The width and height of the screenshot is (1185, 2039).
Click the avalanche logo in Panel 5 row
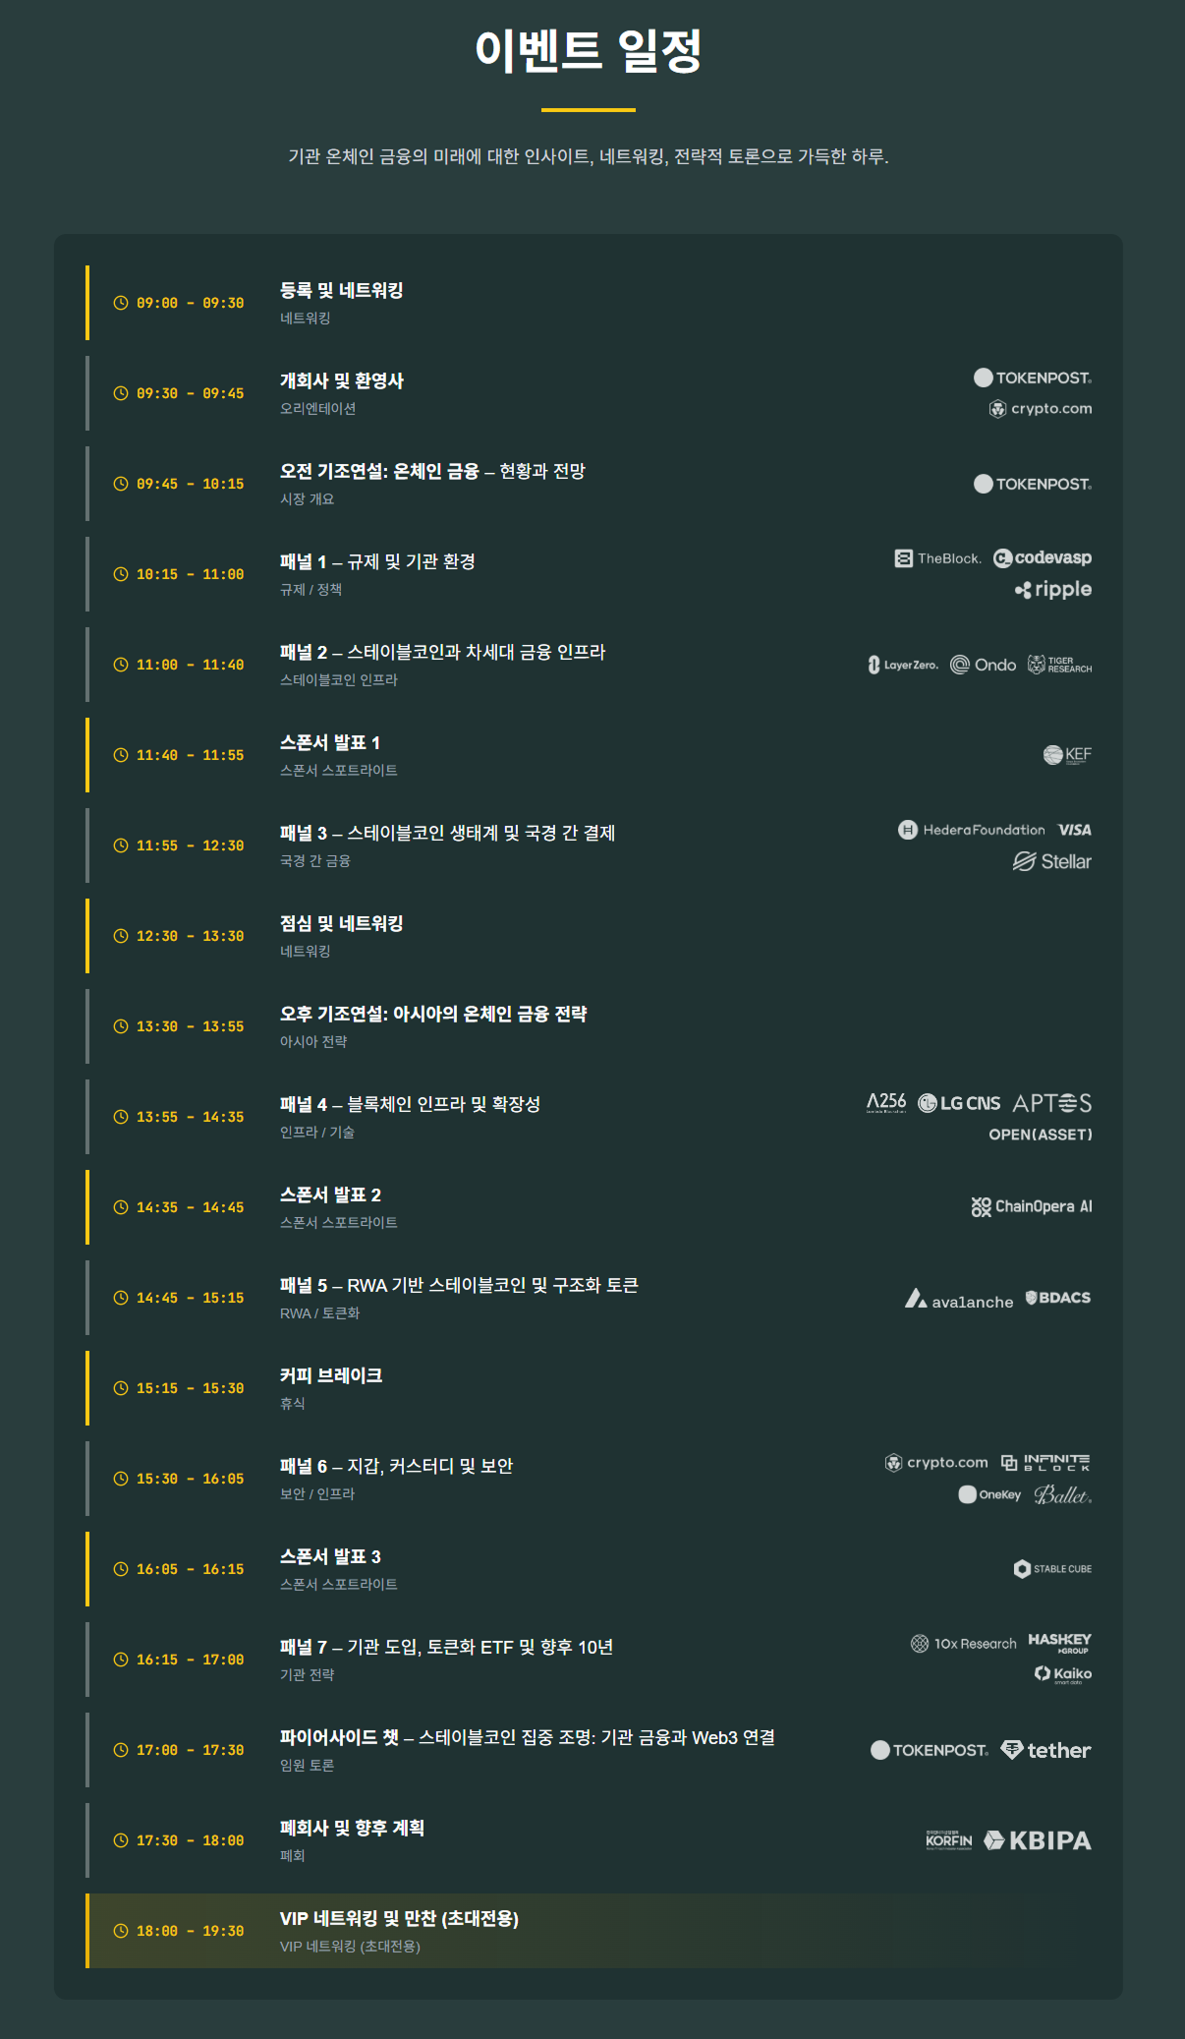[x=959, y=1299]
